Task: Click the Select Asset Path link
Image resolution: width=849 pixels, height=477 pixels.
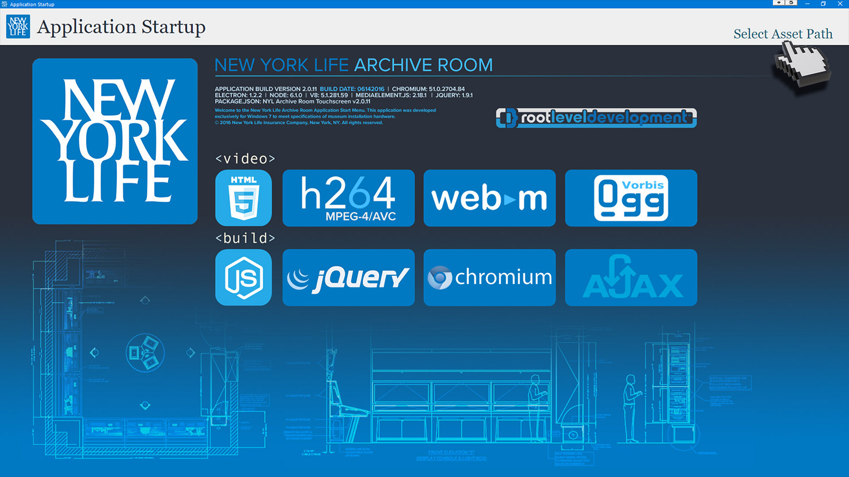Action: click(x=782, y=34)
